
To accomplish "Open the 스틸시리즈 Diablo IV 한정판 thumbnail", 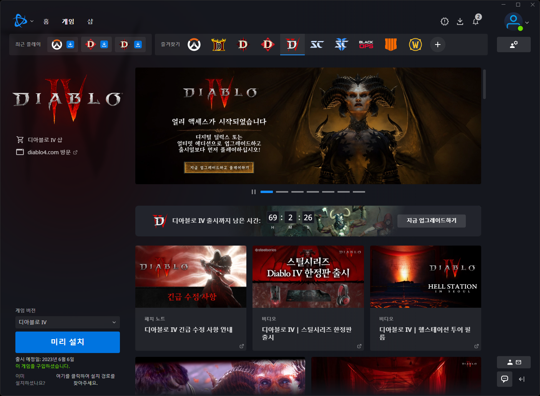I will (x=308, y=277).
